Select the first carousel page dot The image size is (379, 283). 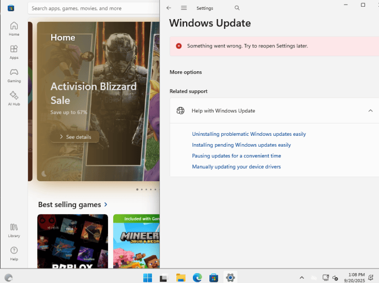click(x=138, y=190)
